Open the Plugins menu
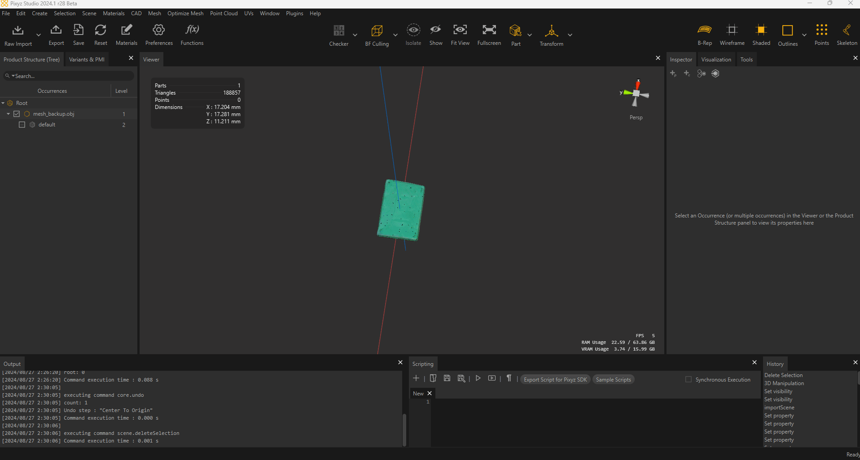860x460 pixels. [x=294, y=13]
